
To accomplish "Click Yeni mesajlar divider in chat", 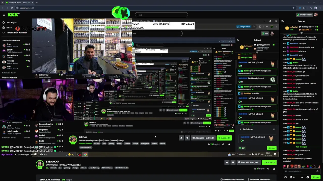I will click(x=301, y=147).
